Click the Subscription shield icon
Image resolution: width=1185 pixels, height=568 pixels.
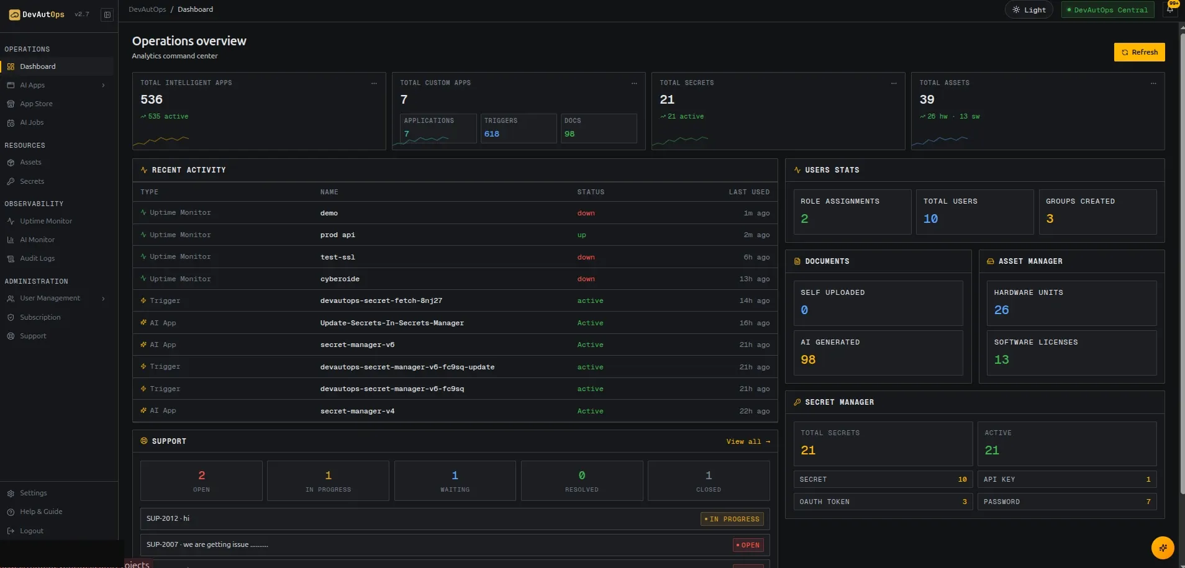(x=11, y=317)
